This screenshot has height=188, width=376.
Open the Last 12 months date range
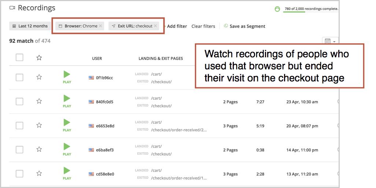[30, 26]
